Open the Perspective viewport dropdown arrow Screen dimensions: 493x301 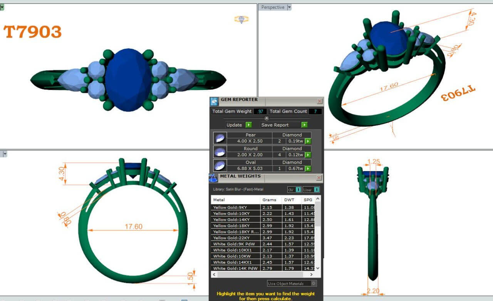coord(289,7)
